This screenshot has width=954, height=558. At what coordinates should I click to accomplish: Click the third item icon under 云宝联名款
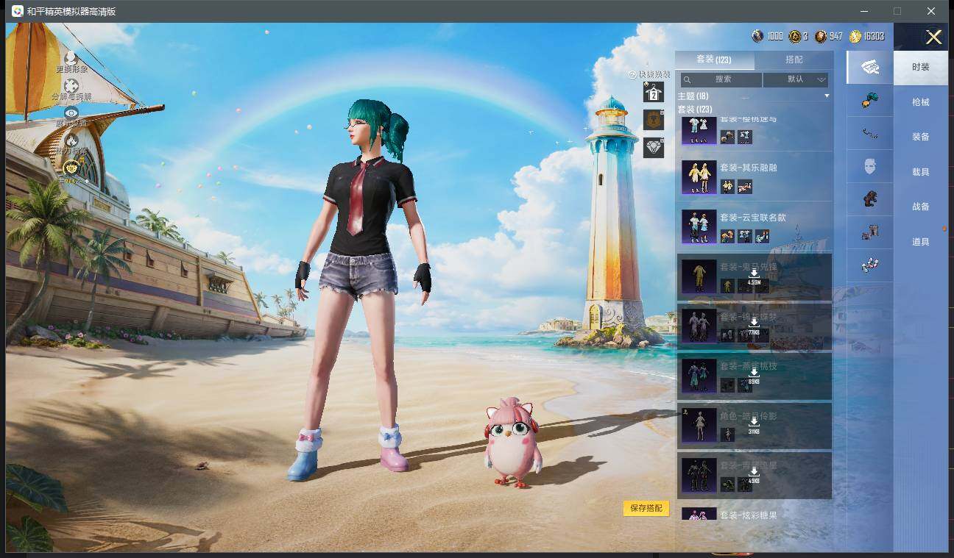[x=762, y=236]
